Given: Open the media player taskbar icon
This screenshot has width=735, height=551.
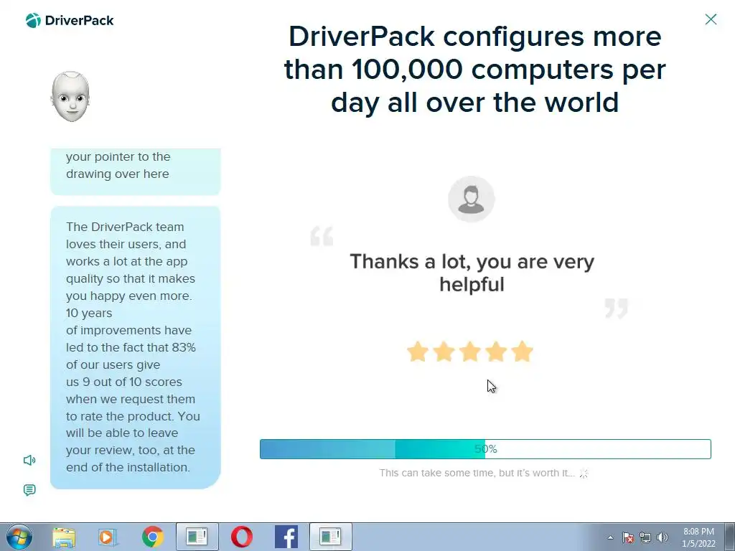Looking at the screenshot, I should [107, 537].
